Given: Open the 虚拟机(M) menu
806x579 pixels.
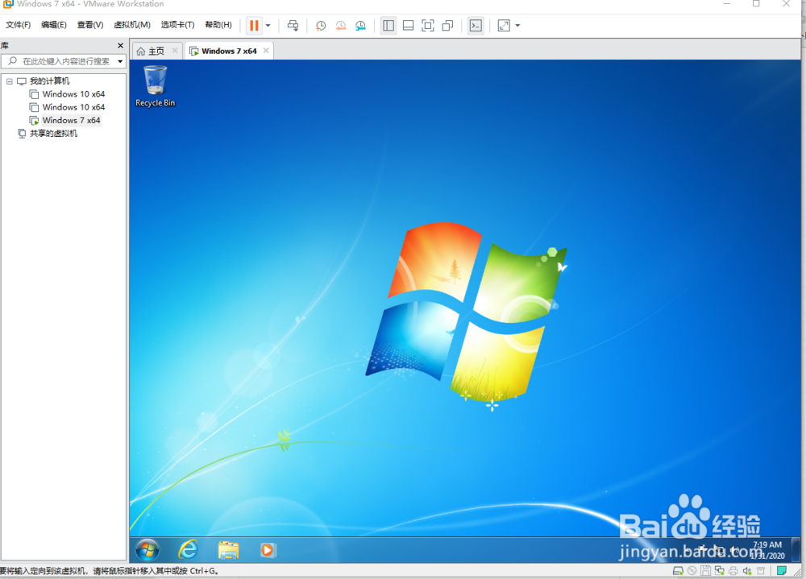Looking at the screenshot, I should 132,25.
